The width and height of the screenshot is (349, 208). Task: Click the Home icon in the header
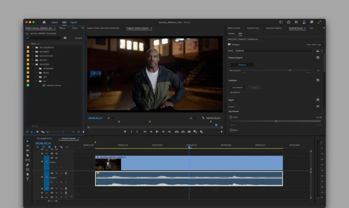pyautogui.click(x=44, y=22)
